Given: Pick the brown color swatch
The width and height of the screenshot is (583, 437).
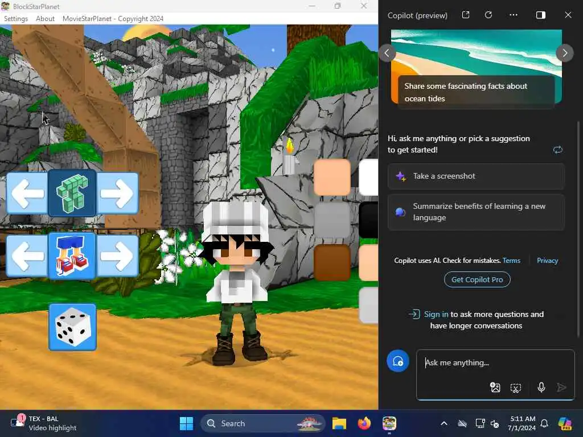Looking at the screenshot, I should click(x=332, y=263).
